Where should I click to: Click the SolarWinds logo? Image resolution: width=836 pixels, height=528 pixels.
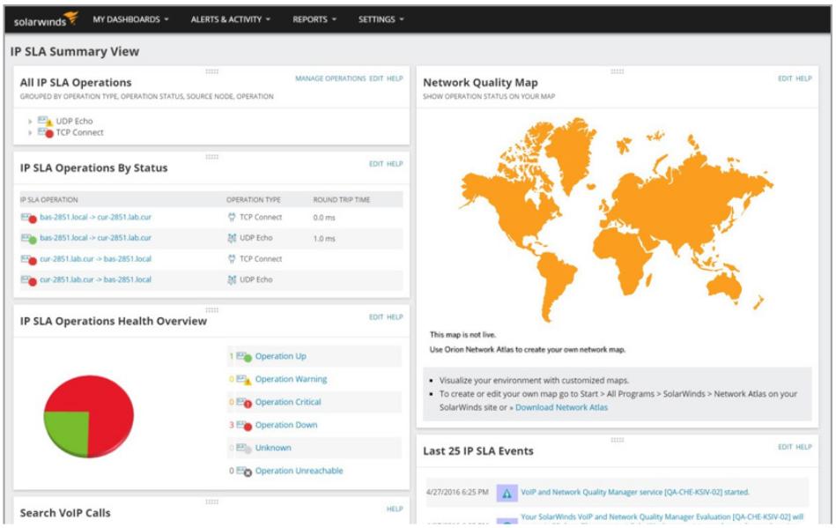pos(46,19)
